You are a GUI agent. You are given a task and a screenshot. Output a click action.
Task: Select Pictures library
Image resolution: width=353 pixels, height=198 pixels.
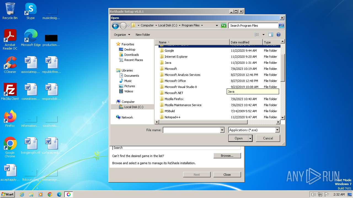click(130, 86)
